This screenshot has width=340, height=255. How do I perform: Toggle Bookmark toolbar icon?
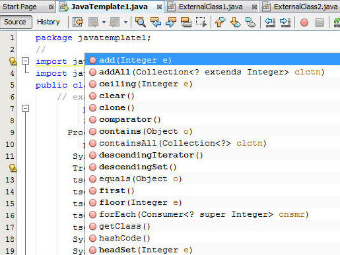[250, 22]
